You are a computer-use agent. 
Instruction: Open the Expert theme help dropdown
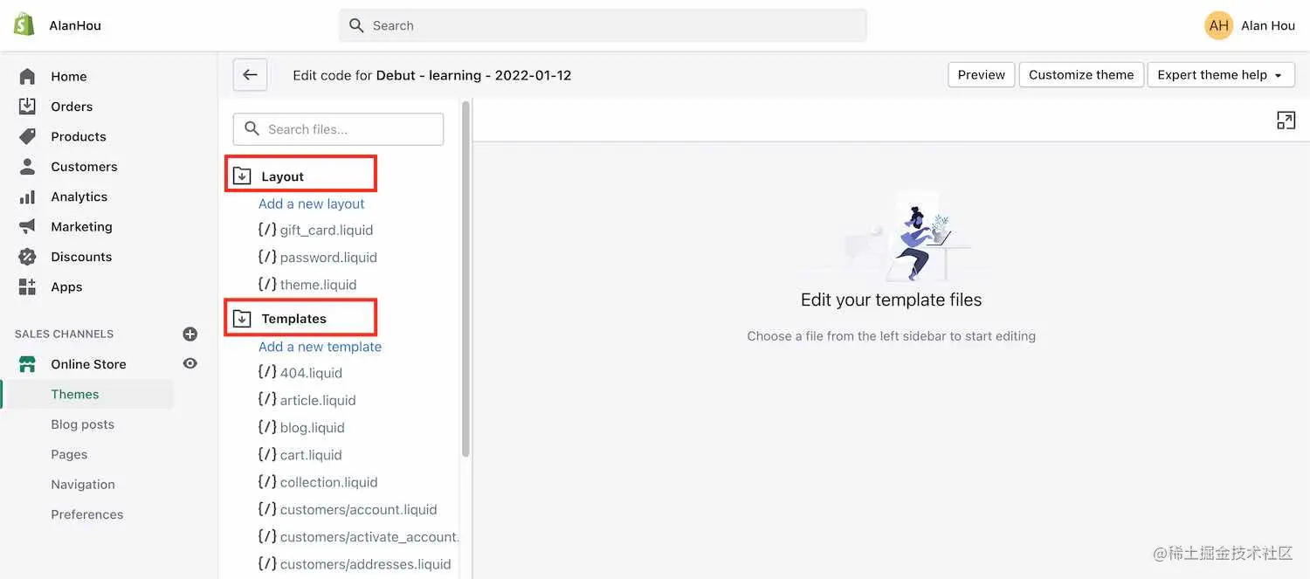click(x=1220, y=74)
